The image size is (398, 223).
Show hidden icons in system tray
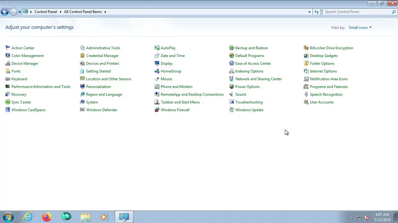(x=351, y=217)
